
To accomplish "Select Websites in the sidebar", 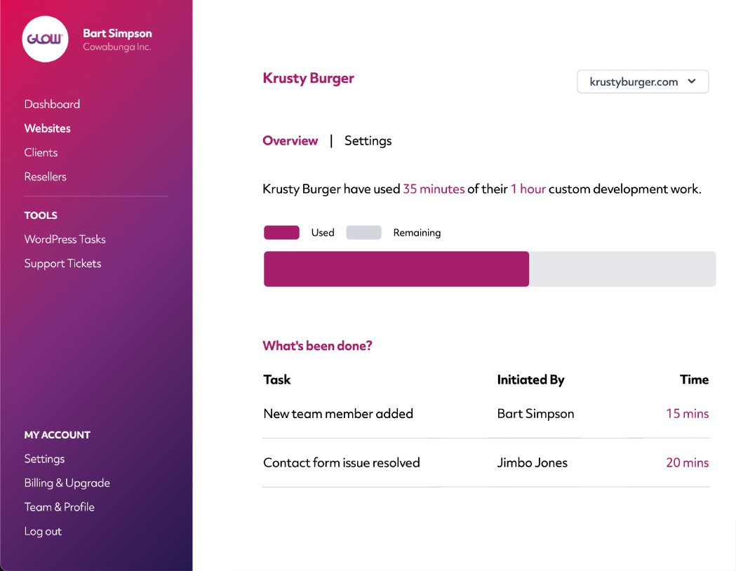I will (48, 128).
